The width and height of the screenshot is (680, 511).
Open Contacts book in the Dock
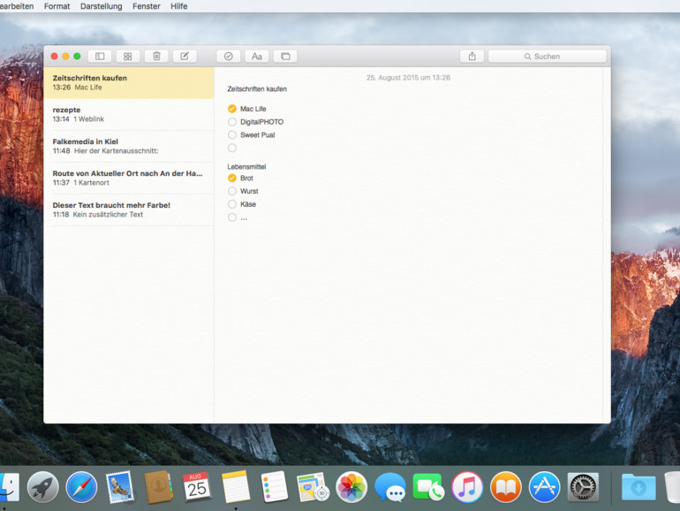tap(158, 487)
